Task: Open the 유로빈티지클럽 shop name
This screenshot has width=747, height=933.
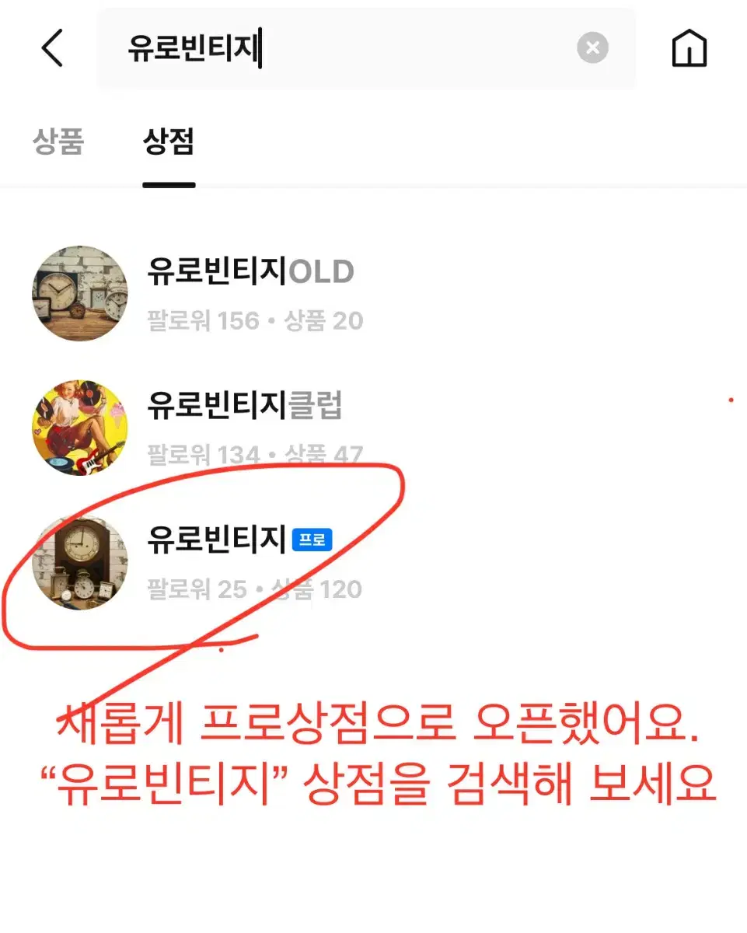Action: (x=245, y=405)
